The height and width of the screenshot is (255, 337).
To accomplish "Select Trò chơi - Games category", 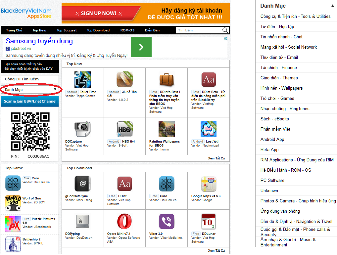I will (296, 98).
